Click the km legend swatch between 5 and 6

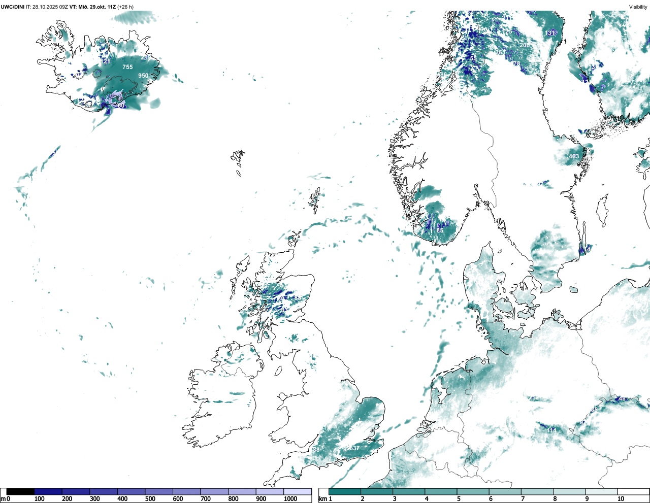473,491
